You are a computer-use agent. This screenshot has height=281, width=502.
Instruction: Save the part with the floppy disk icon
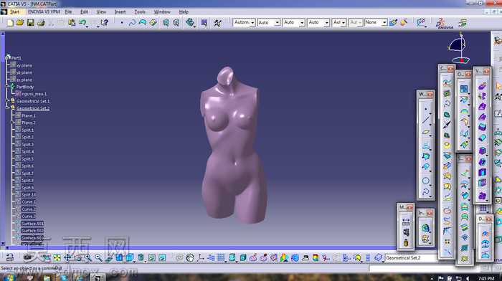pyautogui.click(x=30, y=23)
